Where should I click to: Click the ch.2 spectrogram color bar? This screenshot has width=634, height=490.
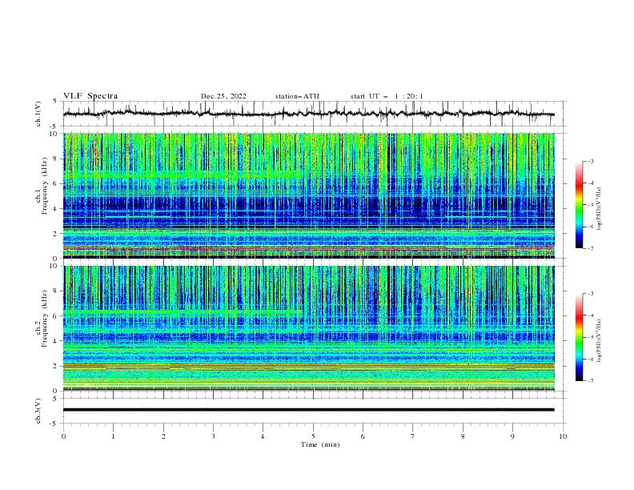[x=579, y=337]
